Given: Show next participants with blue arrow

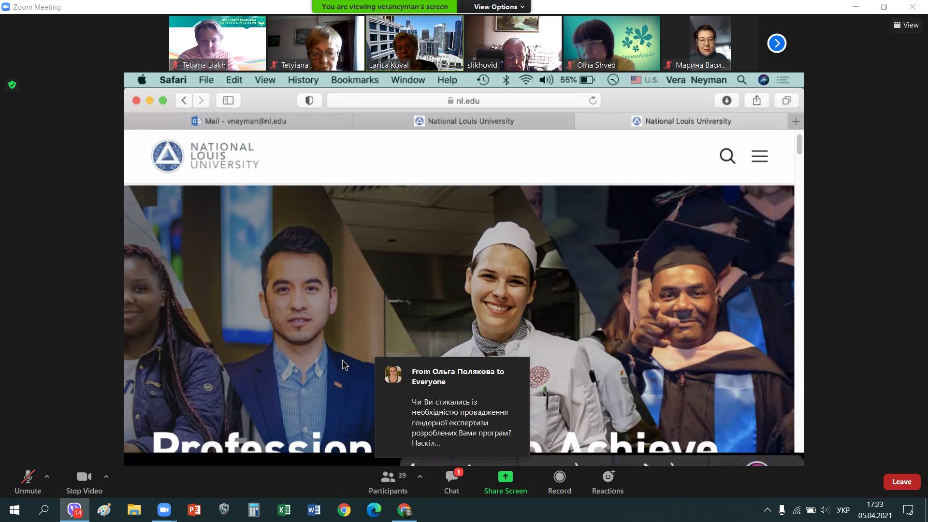Looking at the screenshot, I should pos(777,43).
